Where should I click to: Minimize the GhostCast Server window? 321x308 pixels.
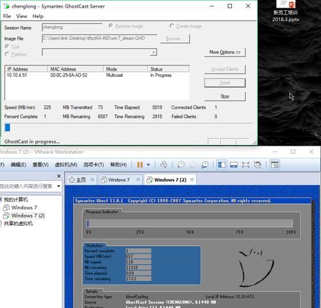click(212, 6)
